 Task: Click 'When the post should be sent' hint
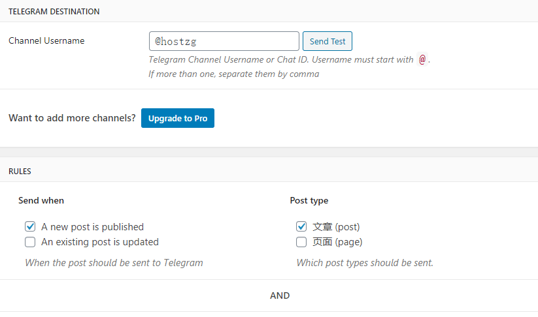coord(114,263)
